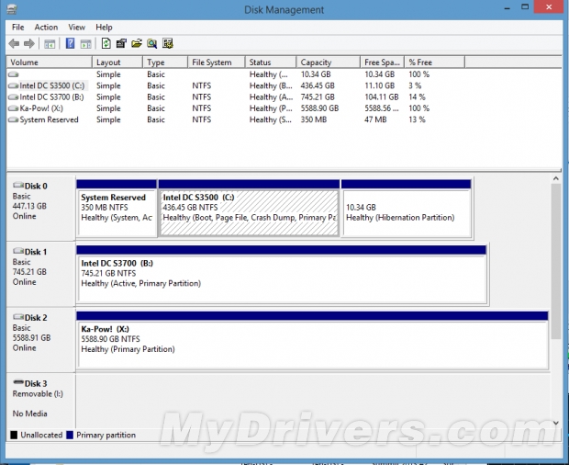Click drive icon beside System Reserved volume

tap(14, 119)
